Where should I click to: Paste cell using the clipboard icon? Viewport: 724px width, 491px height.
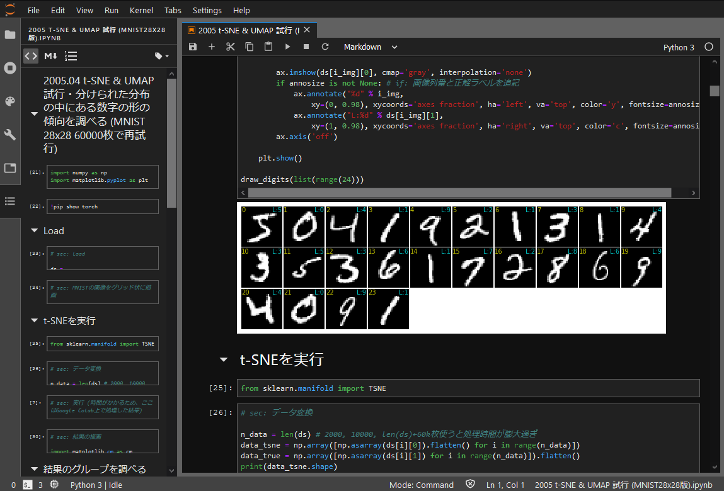click(268, 47)
